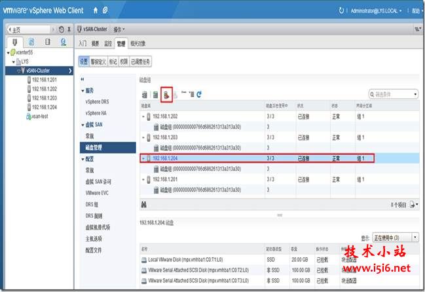Collapse the 服务 services section
The height and width of the screenshot is (292, 425).
83,91
